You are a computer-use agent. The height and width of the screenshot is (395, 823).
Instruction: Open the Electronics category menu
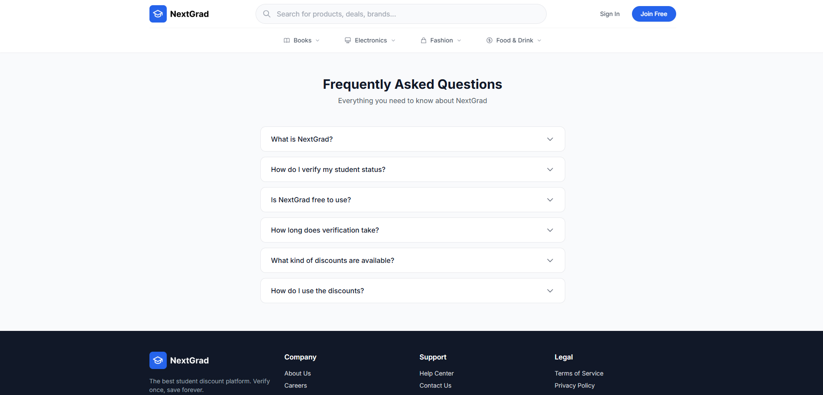[x=370, y=40]
